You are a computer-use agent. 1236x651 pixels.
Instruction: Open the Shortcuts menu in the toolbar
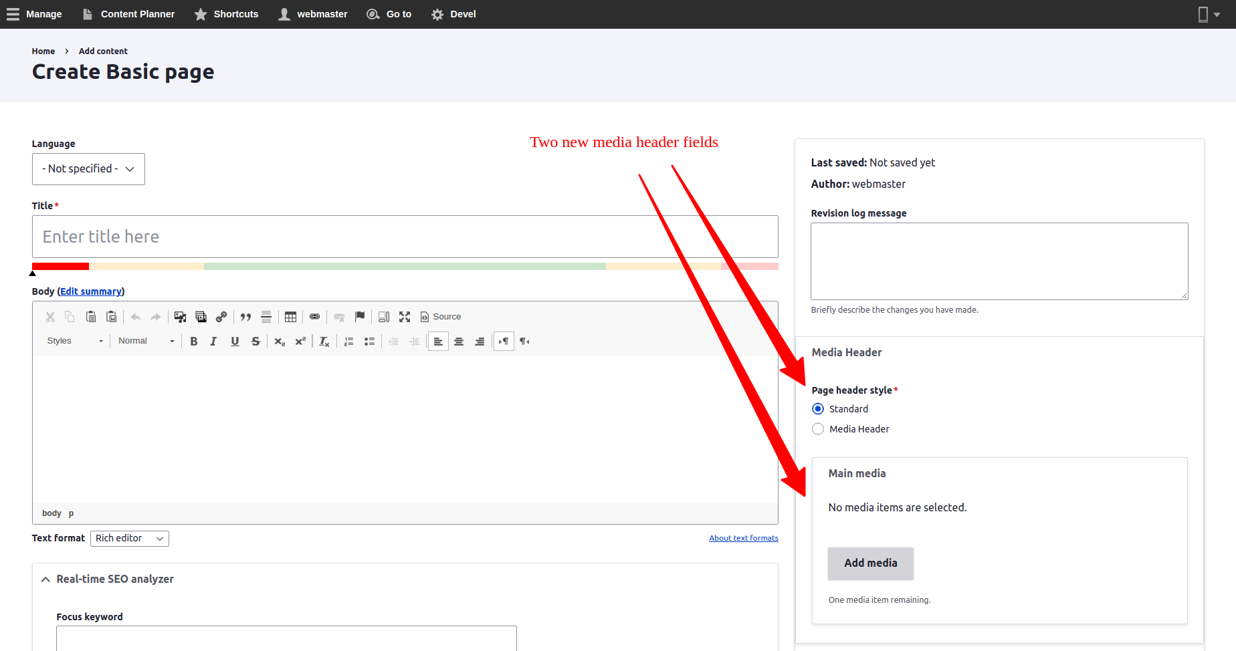[227, 14]
